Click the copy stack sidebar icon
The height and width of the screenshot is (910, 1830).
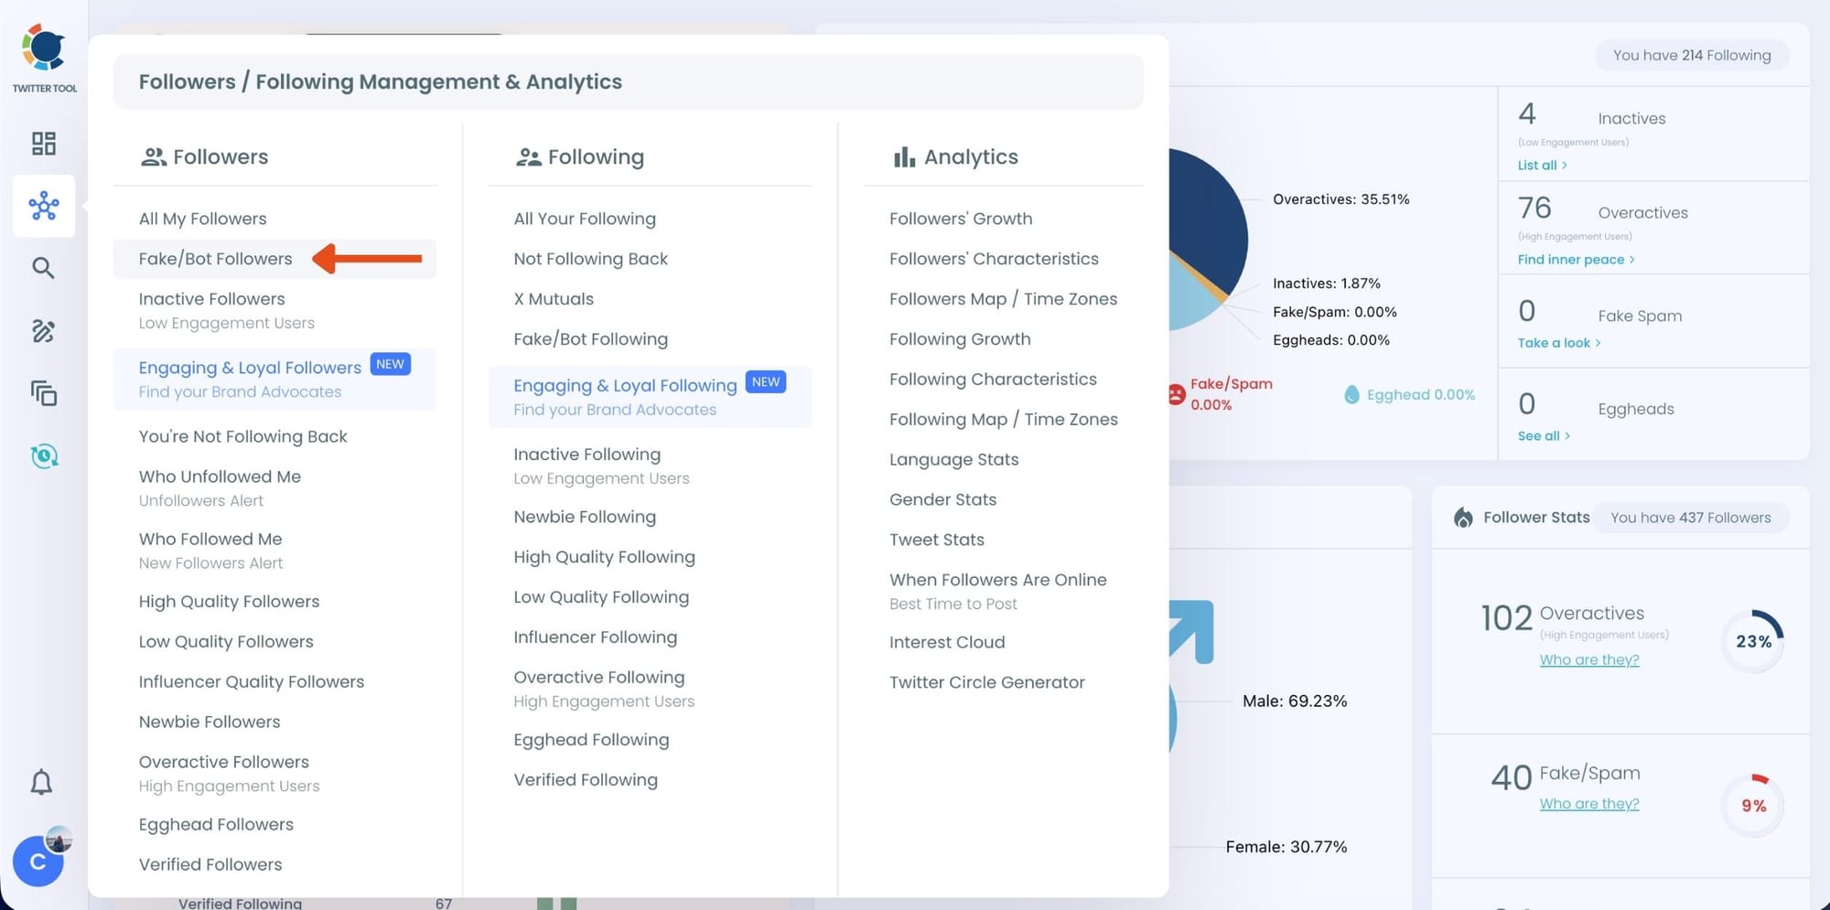tap(44, 393)
